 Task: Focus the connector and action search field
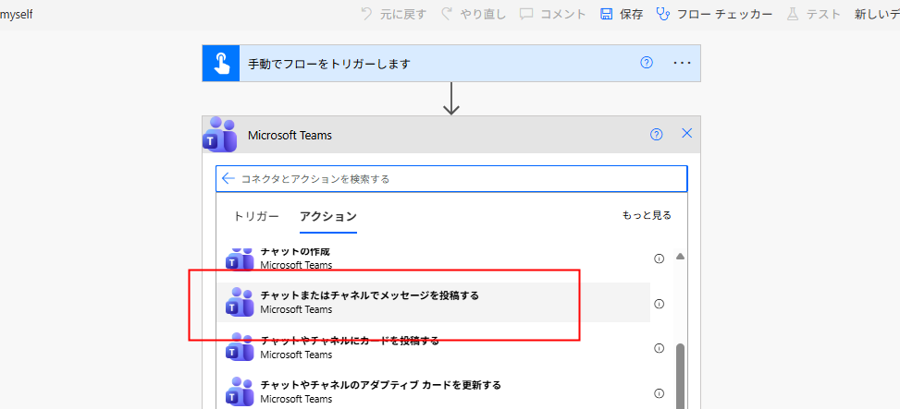point(451,179)
